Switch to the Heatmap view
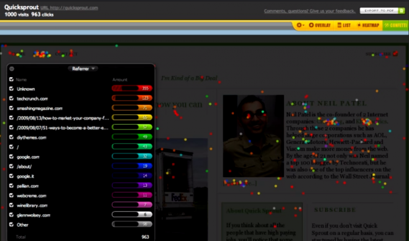 368,25
